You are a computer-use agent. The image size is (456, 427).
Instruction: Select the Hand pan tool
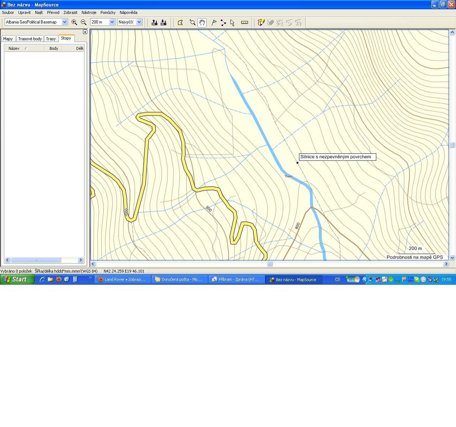(202, 22)
